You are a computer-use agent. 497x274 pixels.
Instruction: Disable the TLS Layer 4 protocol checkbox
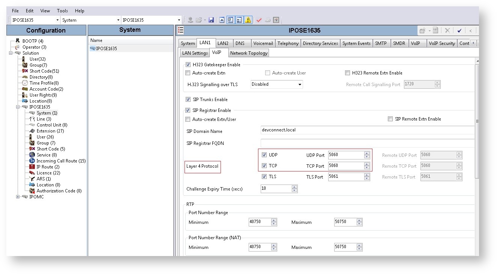pyautogui.click(x=265, y=177)
